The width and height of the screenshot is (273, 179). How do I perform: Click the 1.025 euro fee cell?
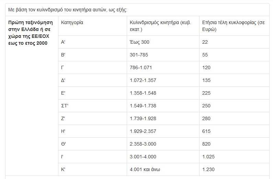[x=208, y=157]
